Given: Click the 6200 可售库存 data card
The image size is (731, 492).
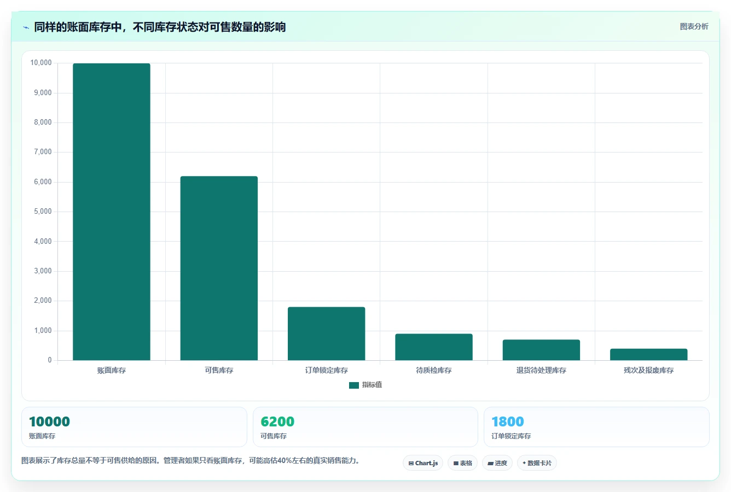Looking at the screenshot, I should (366, 427).
